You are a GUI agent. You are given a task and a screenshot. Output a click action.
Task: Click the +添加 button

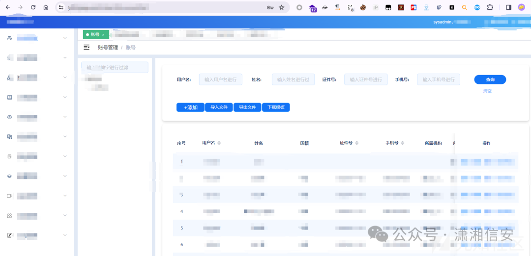190,107
